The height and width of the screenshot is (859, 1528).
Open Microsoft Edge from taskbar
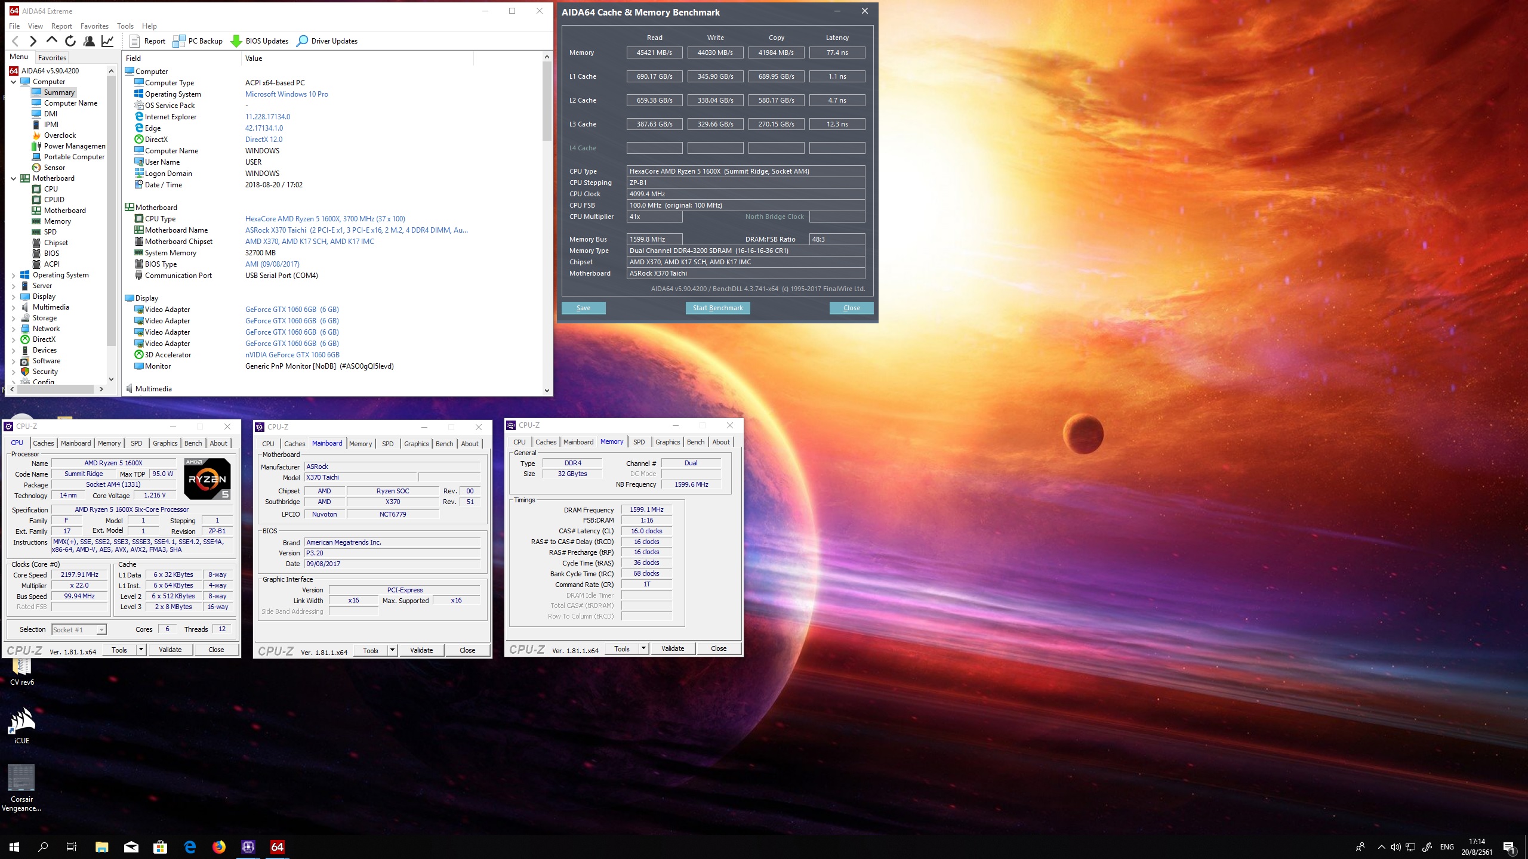click(190, 847)
